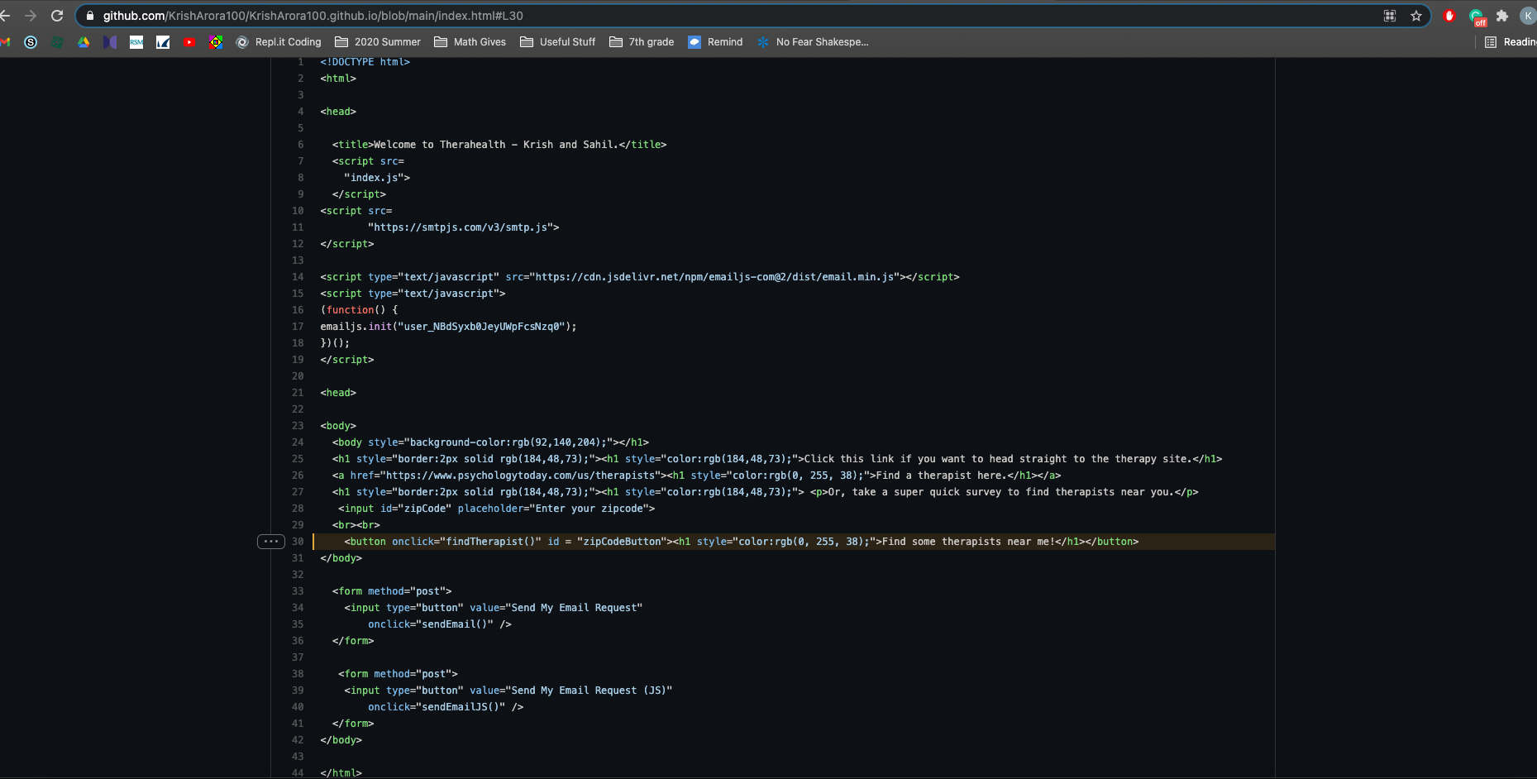
Task: Open the Extensions puzzle-piece menu
Action: click(x=1502, y=16)
